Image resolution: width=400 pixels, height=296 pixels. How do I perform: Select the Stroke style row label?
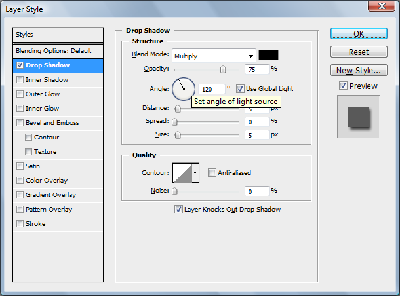point(35,224)
